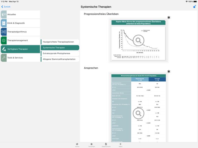
Task: Tap Wi-Fi icon in status bar
Action: [187, 1]
